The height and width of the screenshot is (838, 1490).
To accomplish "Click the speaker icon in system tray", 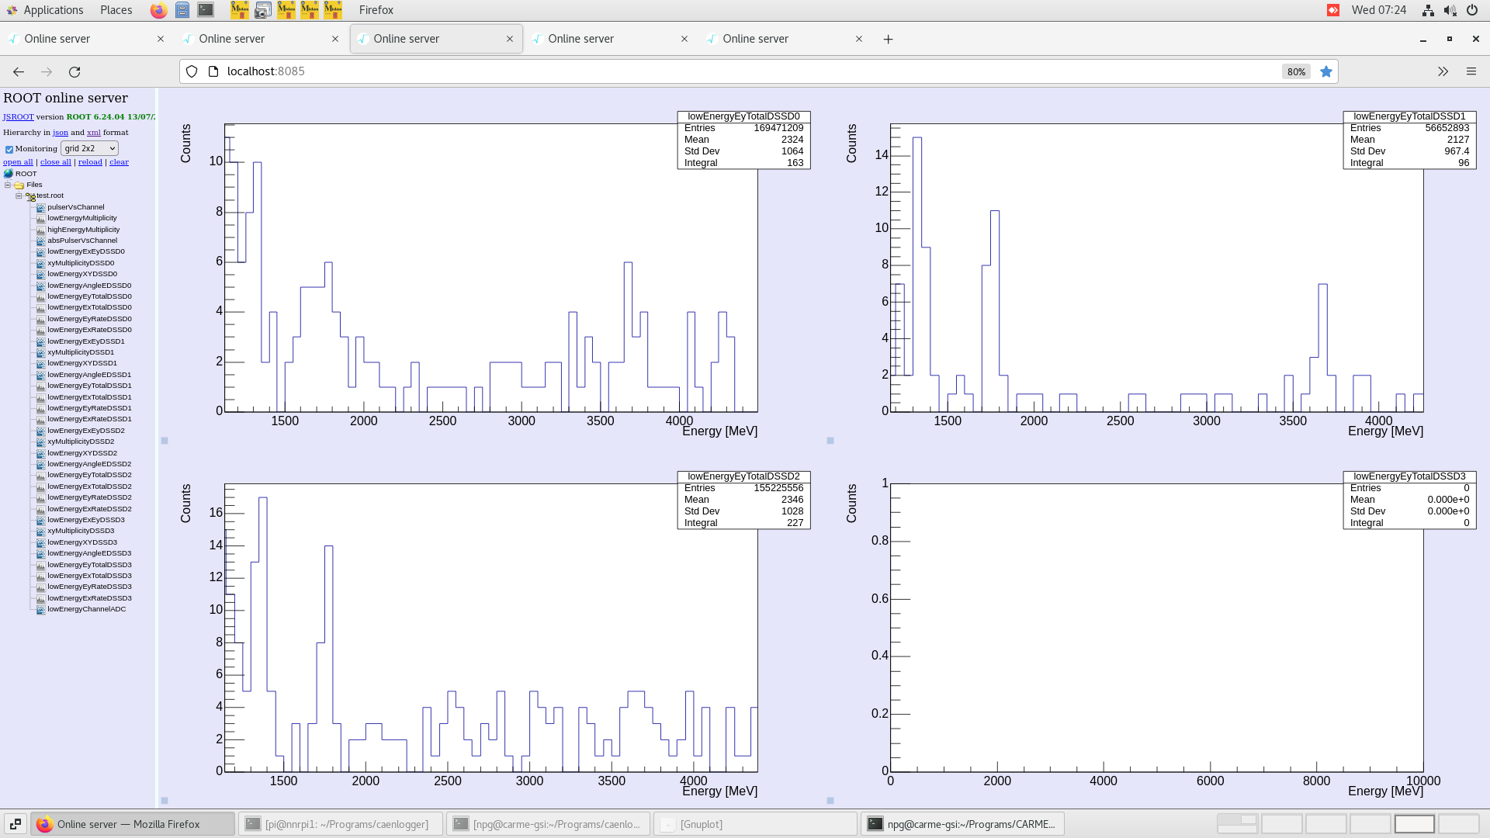I will click(1450, 10).
